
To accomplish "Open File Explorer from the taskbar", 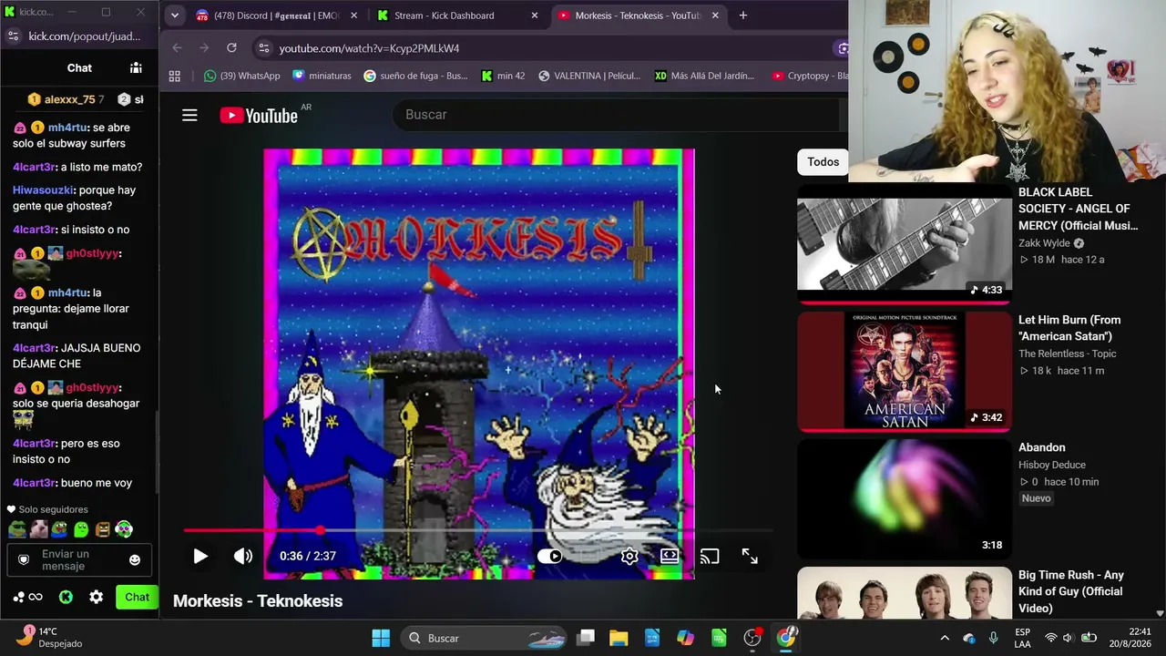I will (x=619, y=638).
